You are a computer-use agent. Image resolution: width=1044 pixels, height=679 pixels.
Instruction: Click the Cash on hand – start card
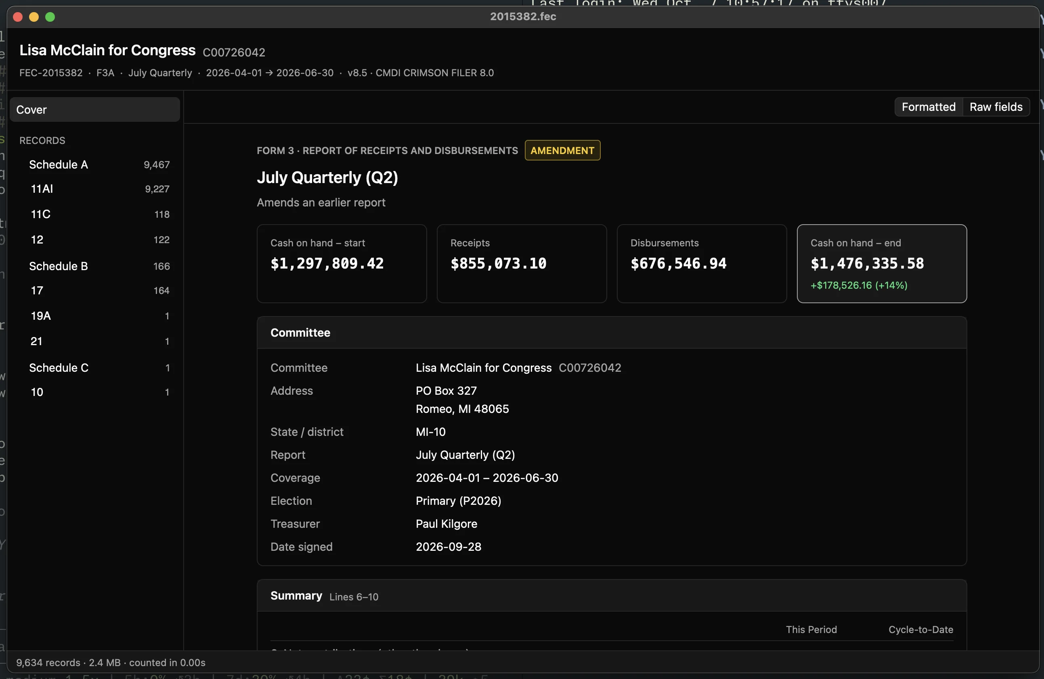[x=342, y=264]
